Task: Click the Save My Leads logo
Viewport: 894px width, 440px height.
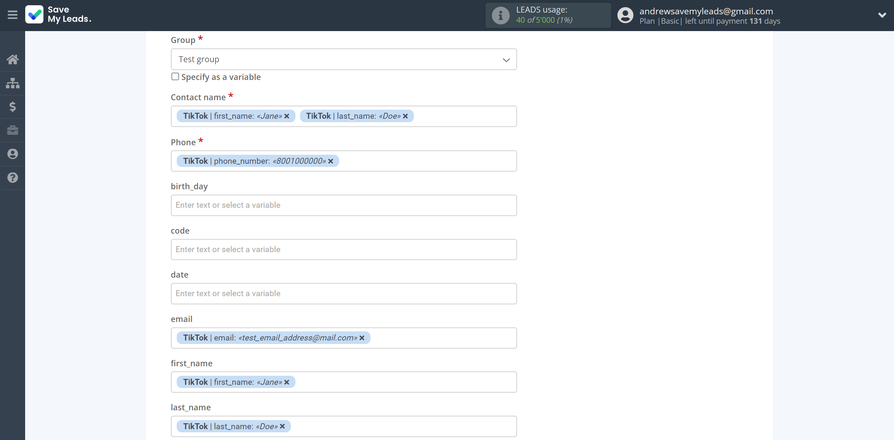Action: (58, 15)
